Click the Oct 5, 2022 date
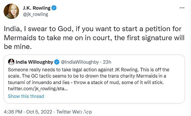191x116 pixels. click(39, 112)
